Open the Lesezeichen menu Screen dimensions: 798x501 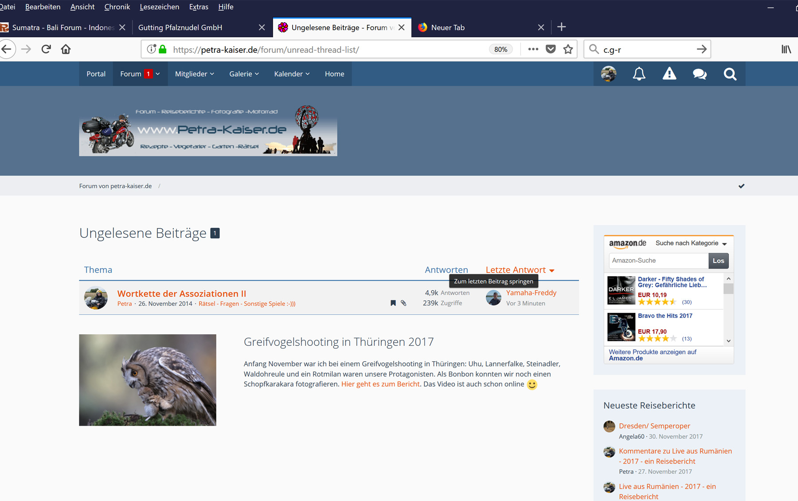tap(159, 7)
